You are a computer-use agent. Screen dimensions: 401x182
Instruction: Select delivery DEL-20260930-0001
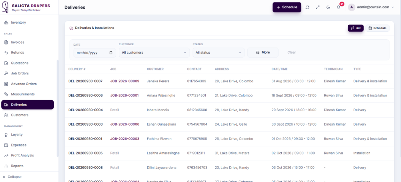point(85,139)
